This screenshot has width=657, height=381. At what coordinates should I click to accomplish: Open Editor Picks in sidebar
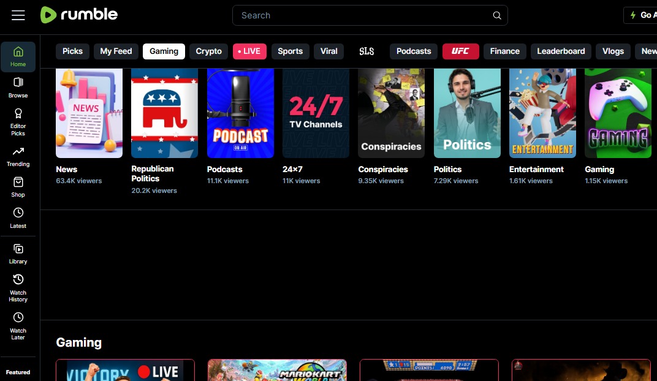18,121
